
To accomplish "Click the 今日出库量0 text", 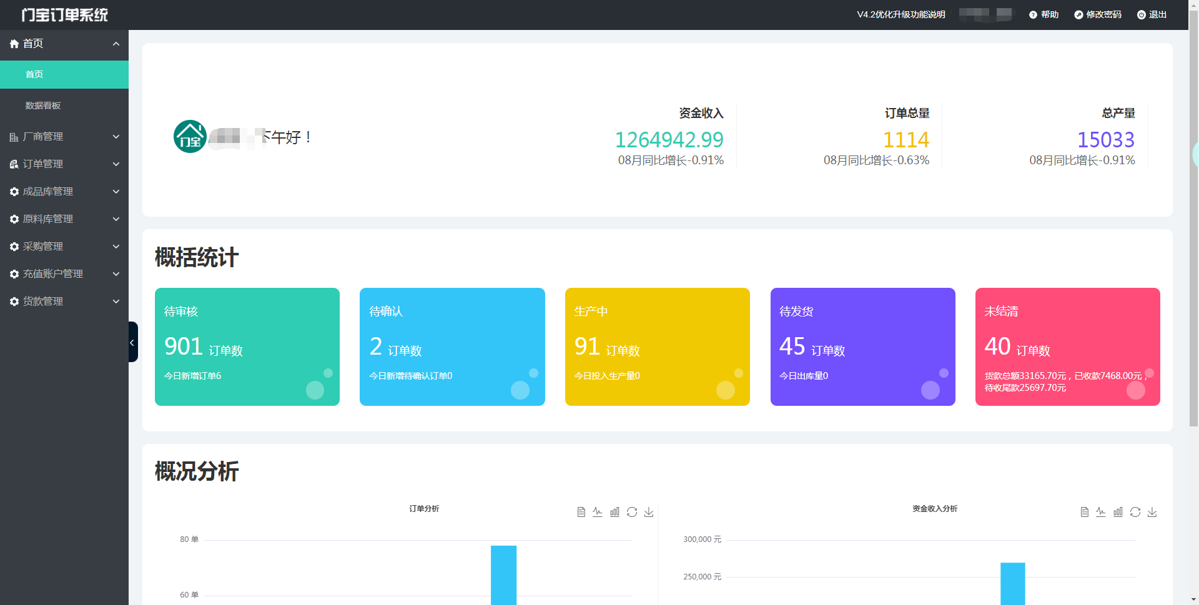I will tap(804, 376).
